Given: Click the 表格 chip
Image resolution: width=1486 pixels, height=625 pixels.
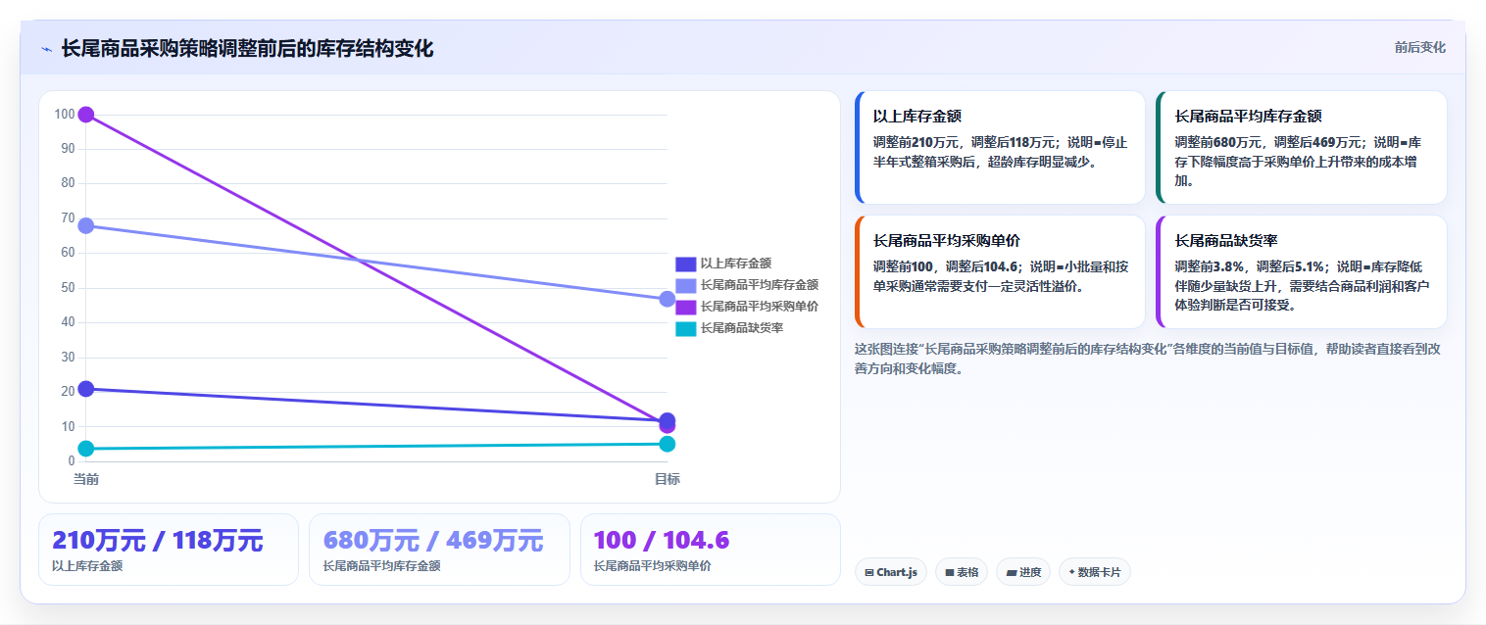Looking at the screenshot, I should click(962, 572).
